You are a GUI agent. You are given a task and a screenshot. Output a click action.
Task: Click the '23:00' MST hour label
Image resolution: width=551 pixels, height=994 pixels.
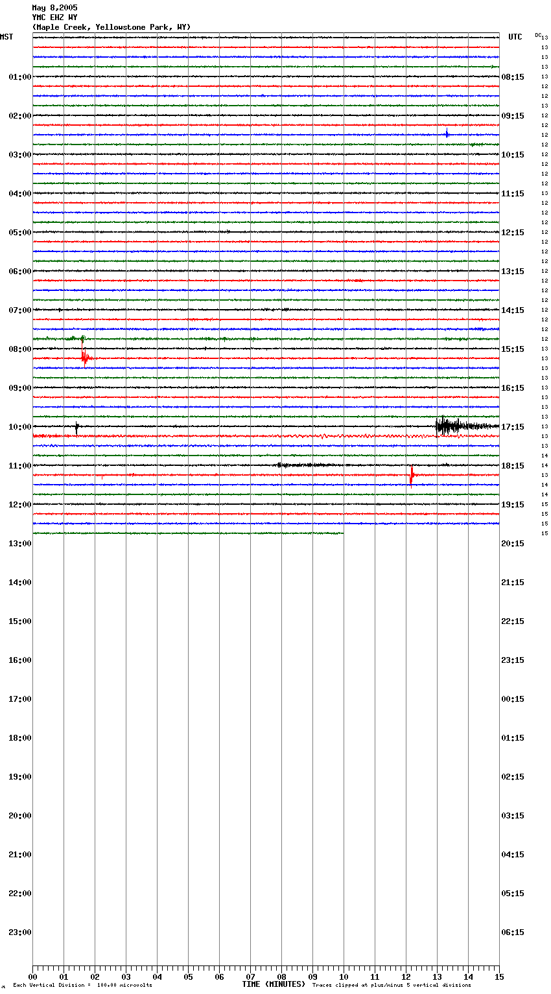click(20, 932)
